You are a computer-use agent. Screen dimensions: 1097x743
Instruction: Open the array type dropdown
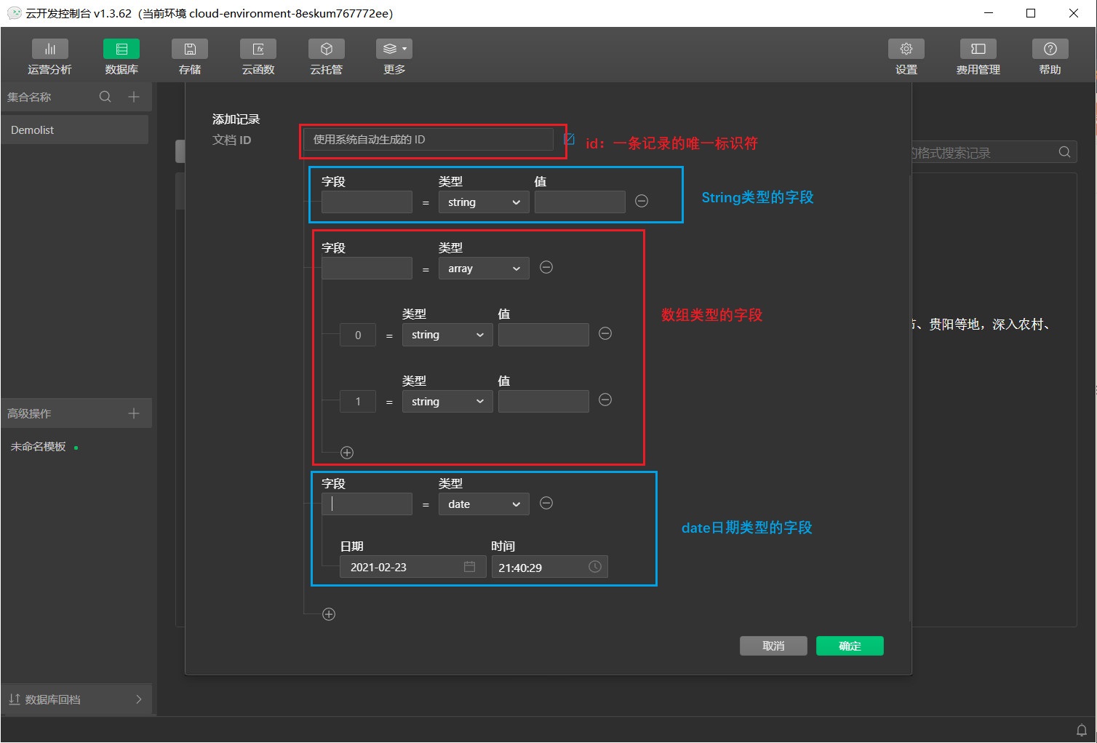pyautogui.click(x=484, y=269)
